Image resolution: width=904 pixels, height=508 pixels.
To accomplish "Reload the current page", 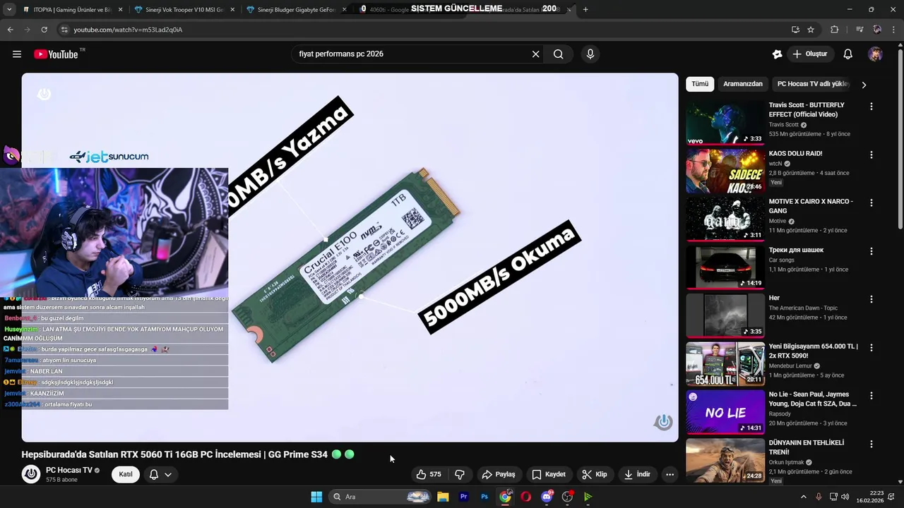I will [44, 30].
